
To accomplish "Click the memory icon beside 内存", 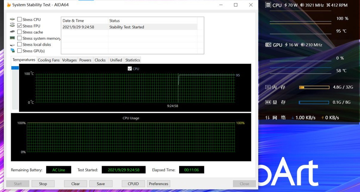I will pos(268,87).
